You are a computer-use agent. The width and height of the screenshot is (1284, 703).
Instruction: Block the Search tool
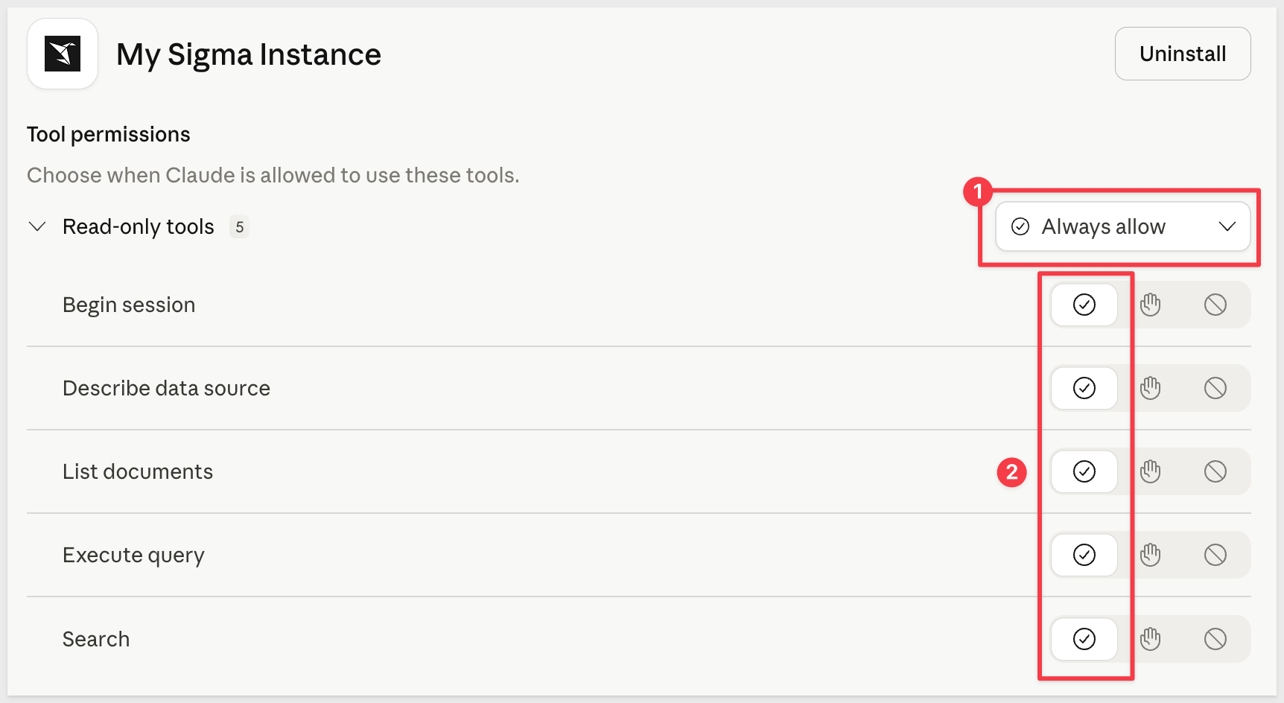(1215, 639)
